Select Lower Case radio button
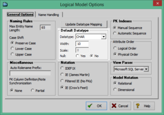The height and width of the screenshot is (115, 164). click(12, 48)
